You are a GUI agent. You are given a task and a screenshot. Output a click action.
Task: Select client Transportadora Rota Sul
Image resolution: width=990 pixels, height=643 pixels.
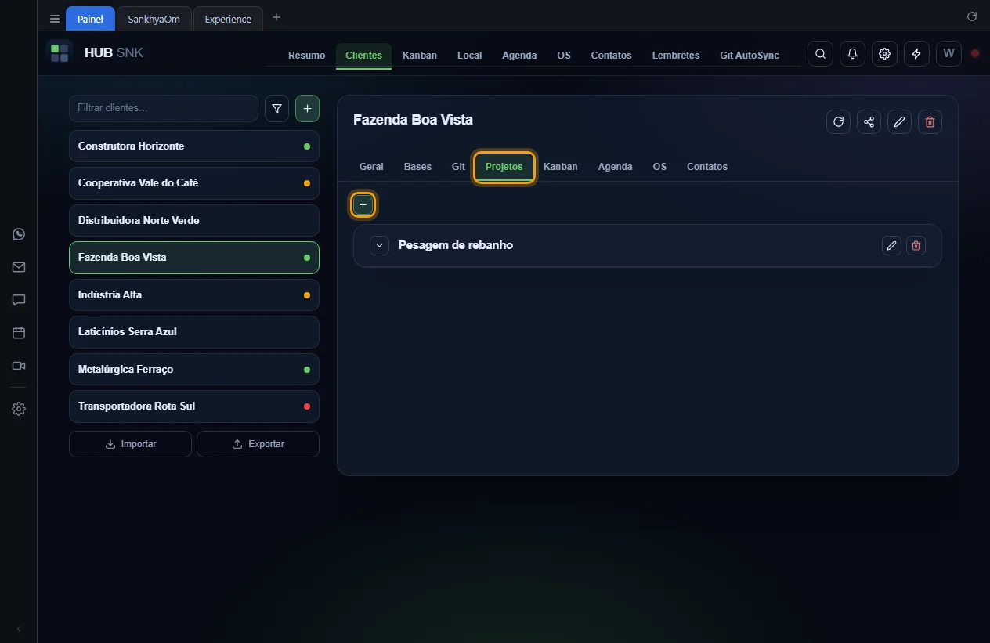point(194,406)
